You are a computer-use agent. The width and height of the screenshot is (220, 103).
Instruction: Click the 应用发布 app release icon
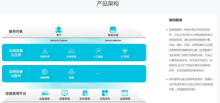[105, 93]
